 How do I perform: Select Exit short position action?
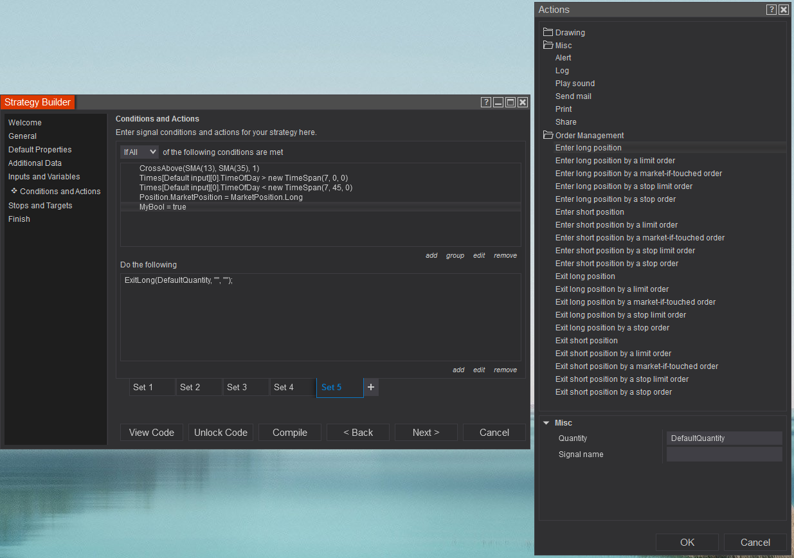pos(586,341)
